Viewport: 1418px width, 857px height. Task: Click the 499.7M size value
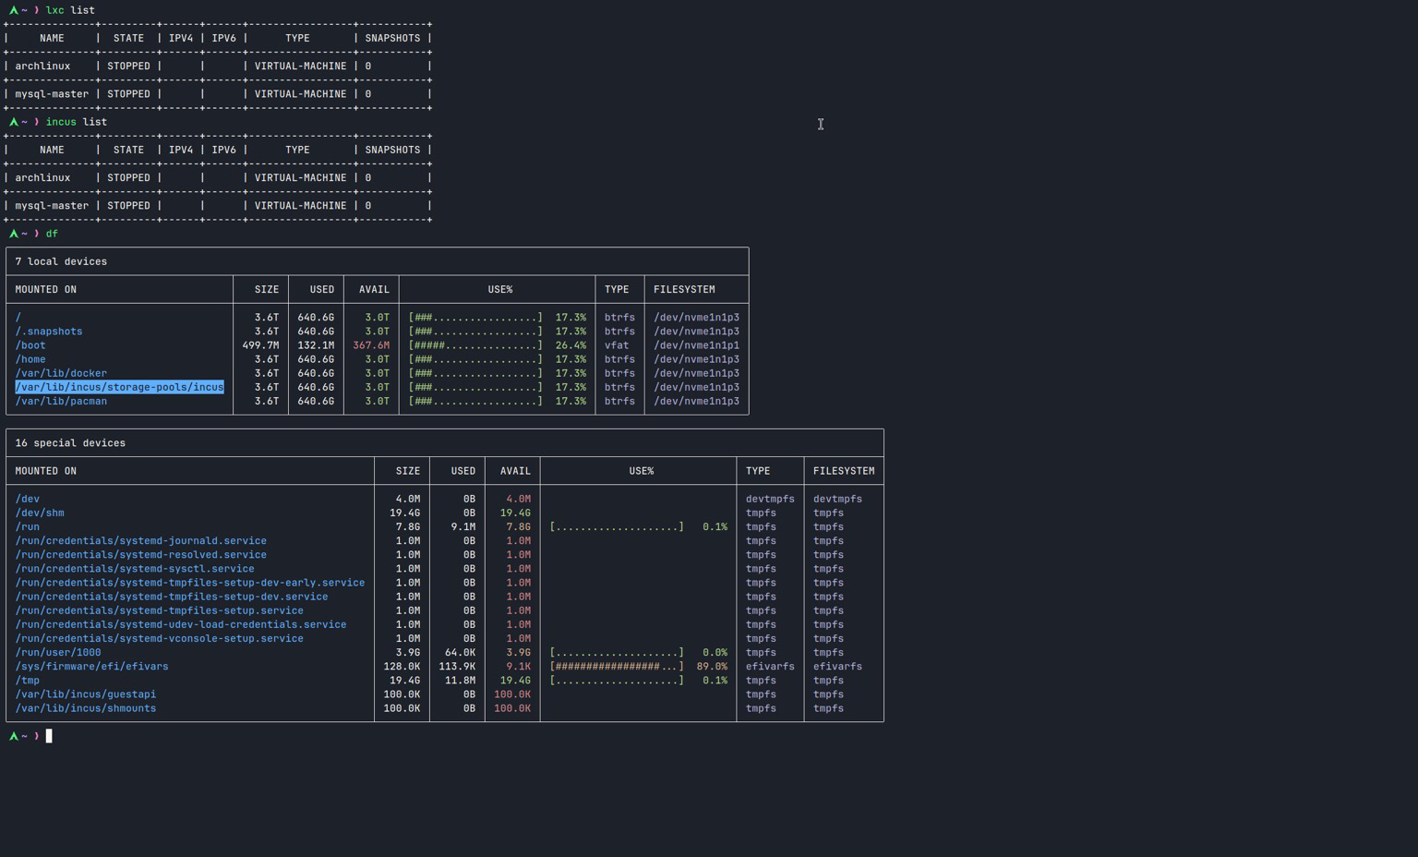[x=260, y=345]
